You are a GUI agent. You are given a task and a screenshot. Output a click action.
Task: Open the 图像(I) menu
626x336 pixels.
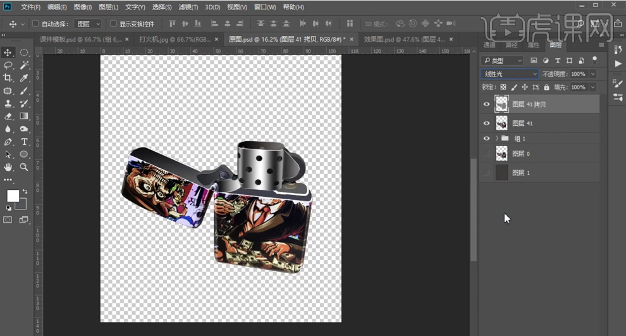pyautogui.click(x=83, y=7)
